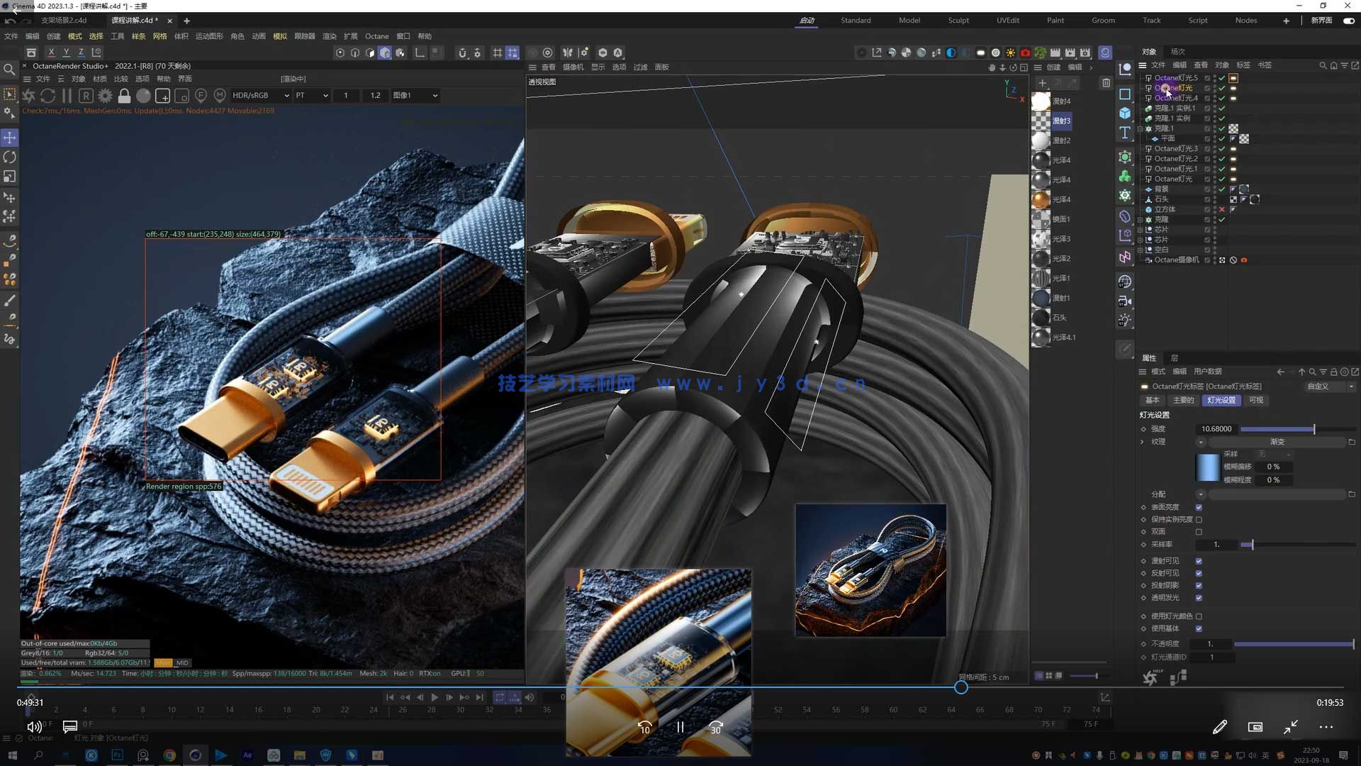
Task: Select the Move tool in left toolbar
Action: click(x=10, y=138)
